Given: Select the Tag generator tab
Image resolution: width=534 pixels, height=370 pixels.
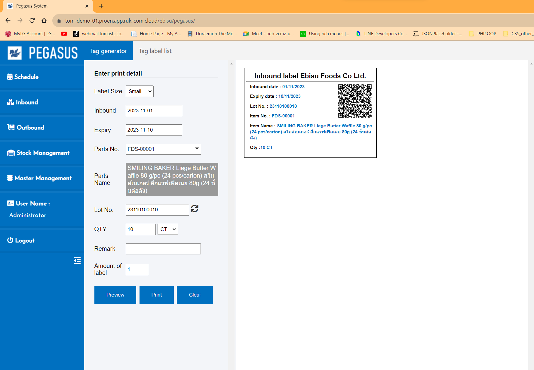Looking at the screenshot, I should 109,51.
